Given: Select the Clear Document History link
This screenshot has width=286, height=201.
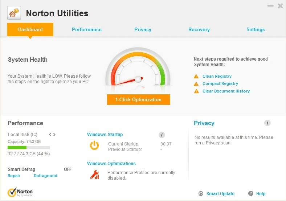Looking at the screenshot, I should [x=226, y=91].
